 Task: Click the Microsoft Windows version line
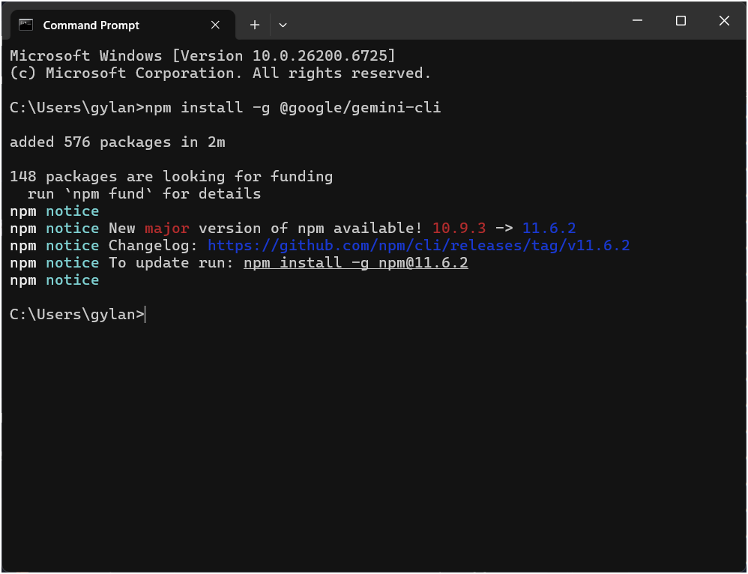202,56
